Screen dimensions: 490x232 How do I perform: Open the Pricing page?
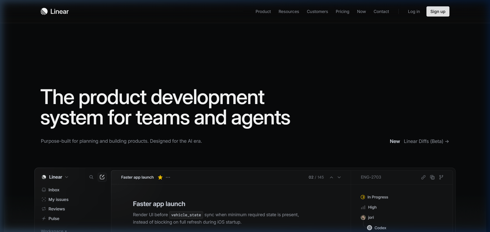(x=342, y=11)
